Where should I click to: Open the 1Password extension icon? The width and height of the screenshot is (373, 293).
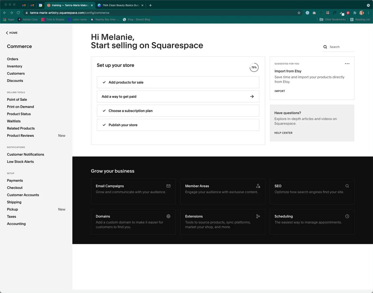point(307,13)
